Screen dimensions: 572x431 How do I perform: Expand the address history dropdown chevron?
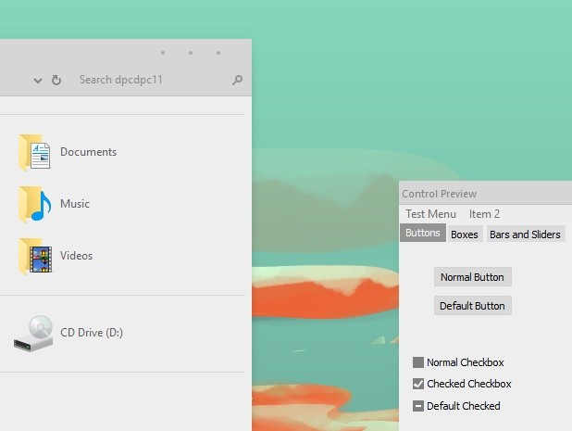[x=38, y=81]
